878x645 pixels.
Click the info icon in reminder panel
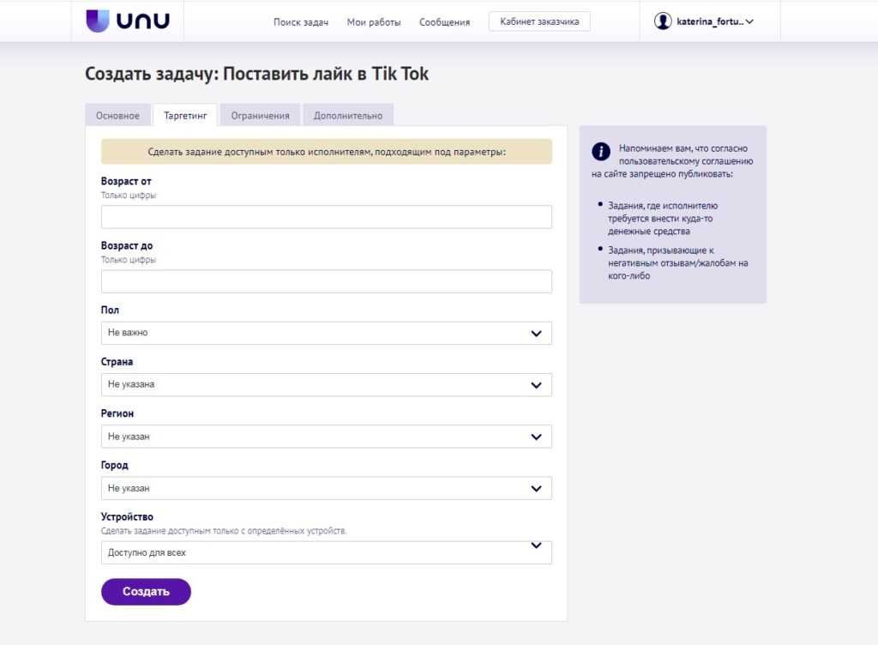coord(601,151)
